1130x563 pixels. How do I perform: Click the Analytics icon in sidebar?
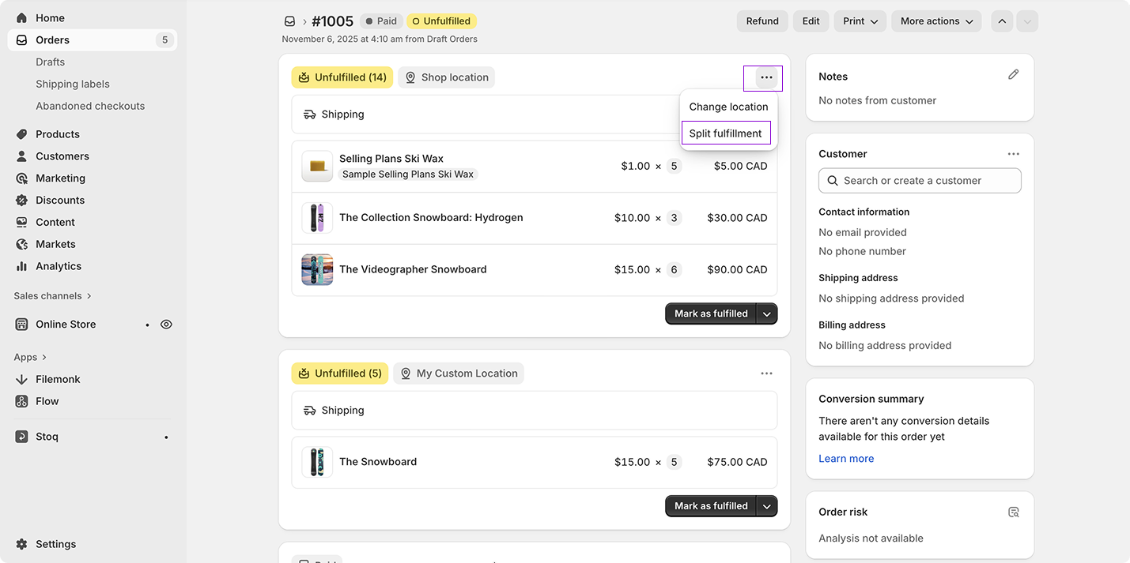[22, 266]
